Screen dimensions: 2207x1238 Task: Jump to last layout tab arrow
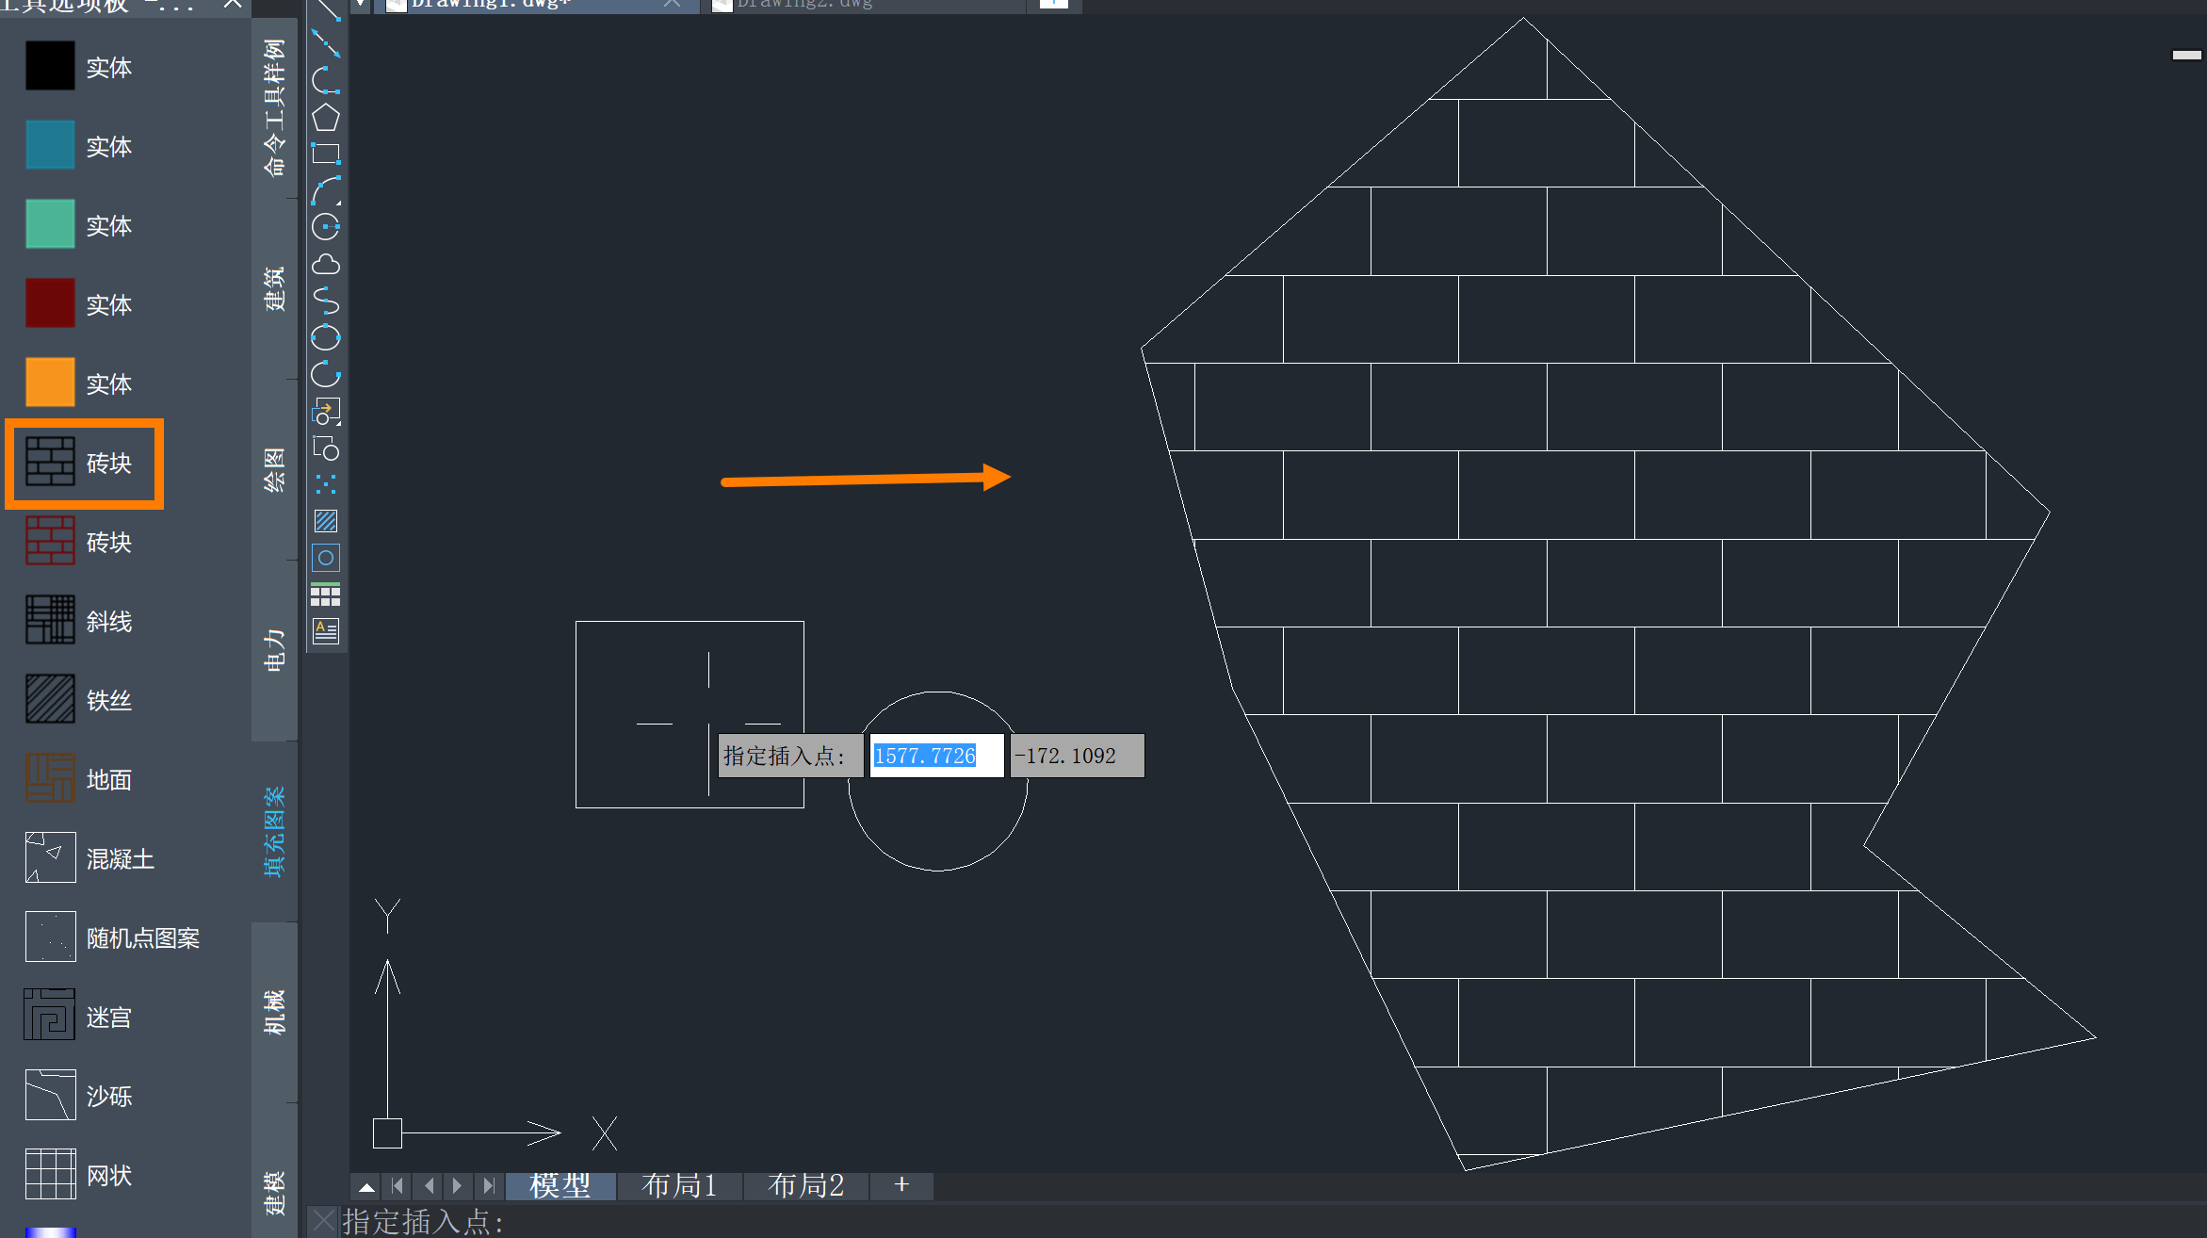(x=488, y=1186)
